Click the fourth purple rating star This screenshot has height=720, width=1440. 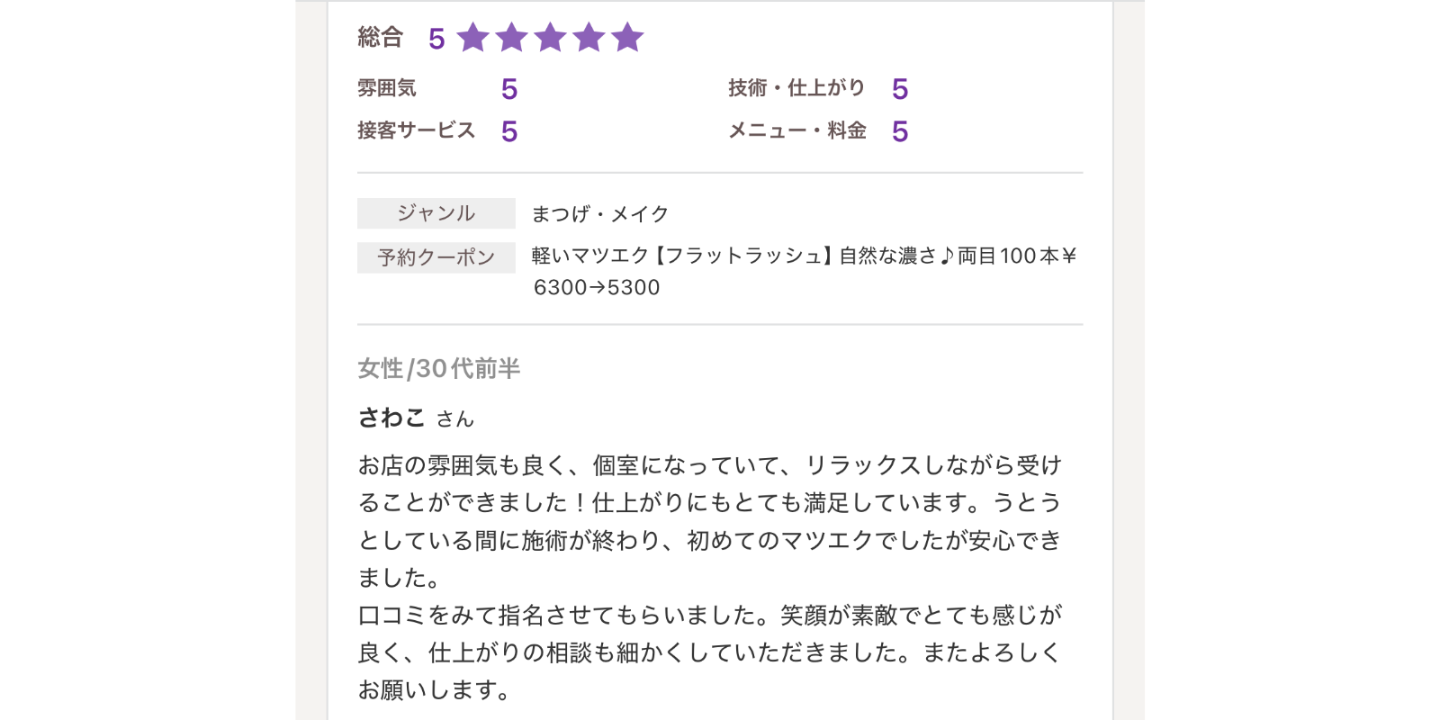coord(589,38)
